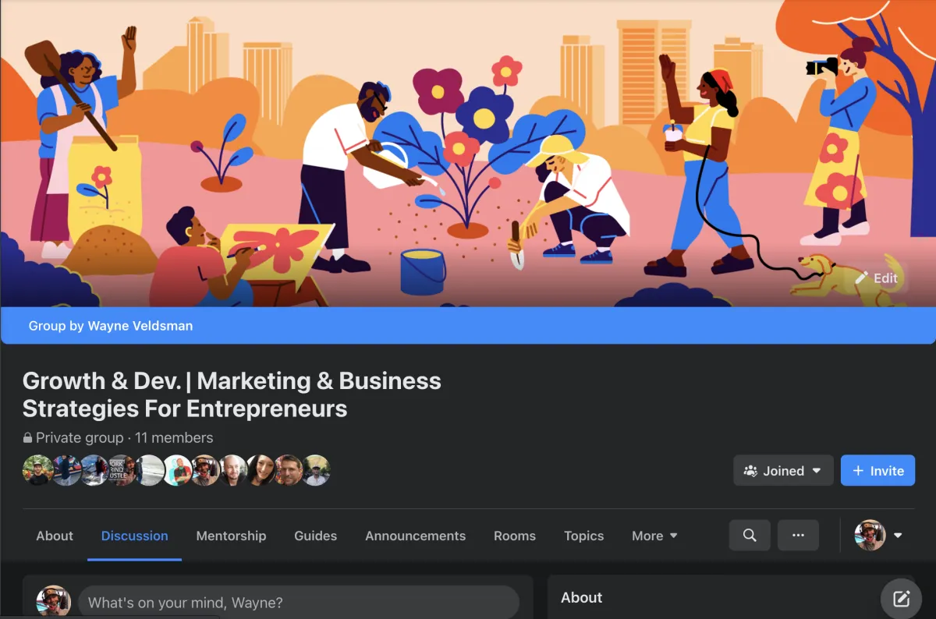The height and width of the screenshot is (619, 936).
Task: Click the What's on your mind input
Action: point(299,603)
